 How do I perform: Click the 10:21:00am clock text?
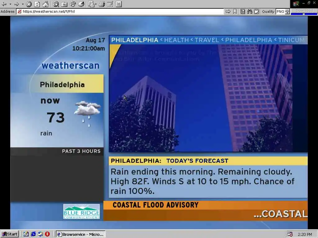pyautogui.click(x=89, y=49)
